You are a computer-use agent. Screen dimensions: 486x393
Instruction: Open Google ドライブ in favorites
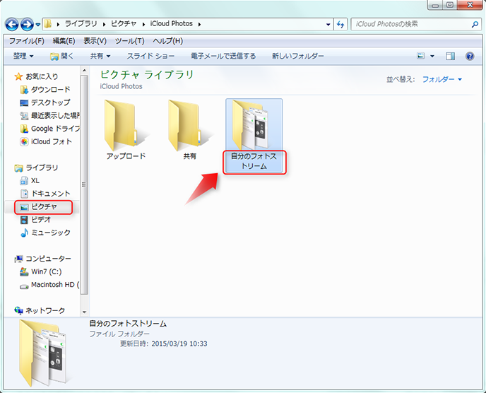[x=55, y=129]
